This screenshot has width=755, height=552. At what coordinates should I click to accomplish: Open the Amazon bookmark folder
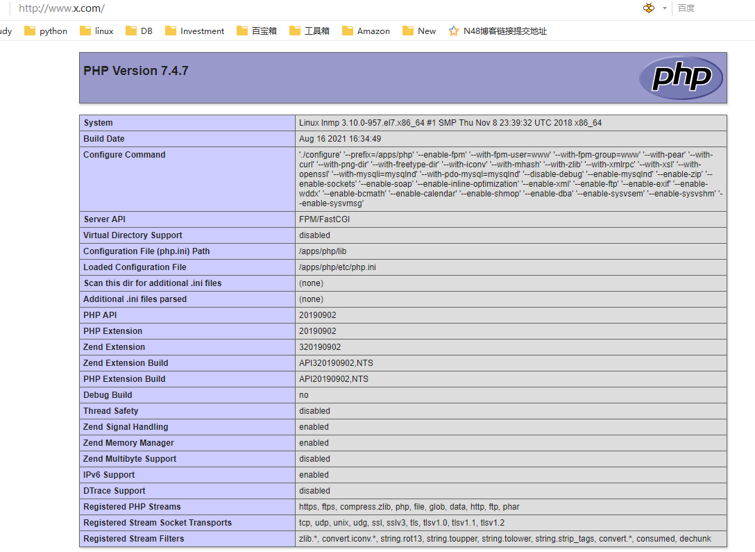[366, 31]
